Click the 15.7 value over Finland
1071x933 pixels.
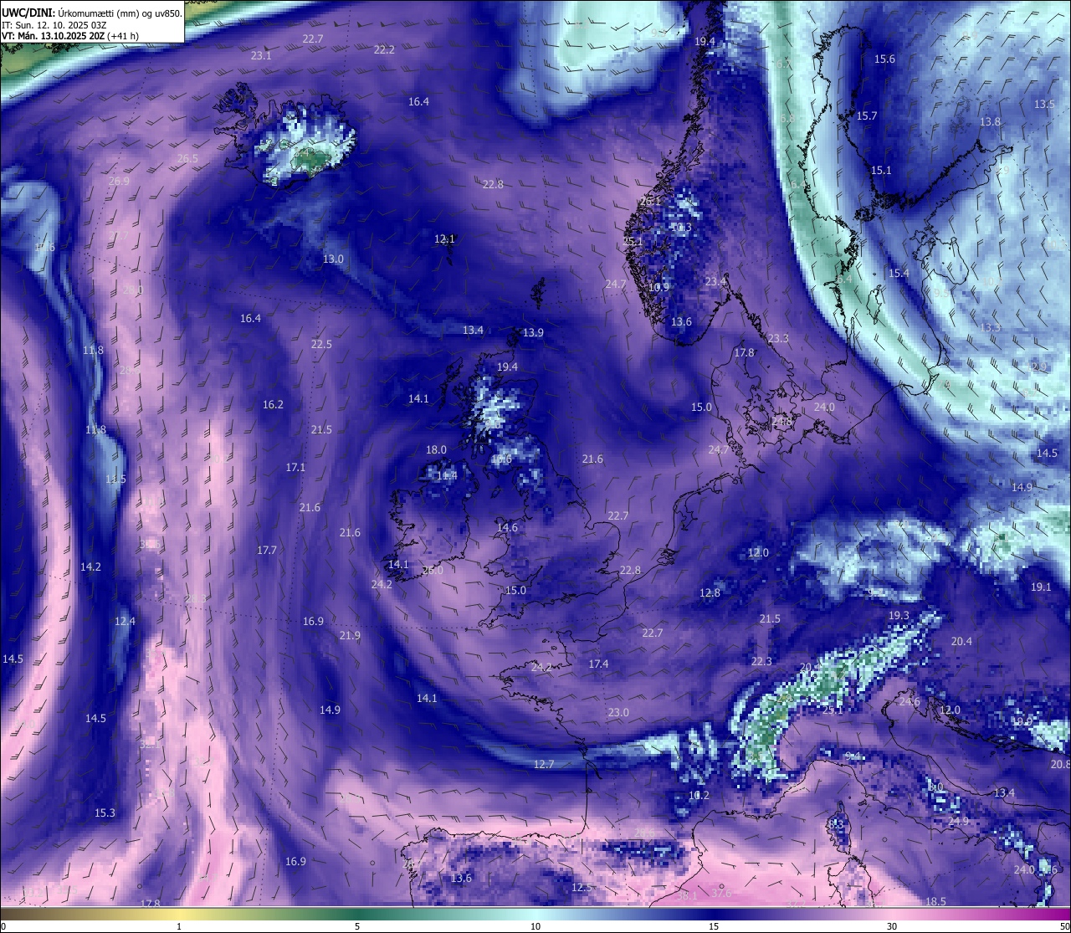pos(867,115)
